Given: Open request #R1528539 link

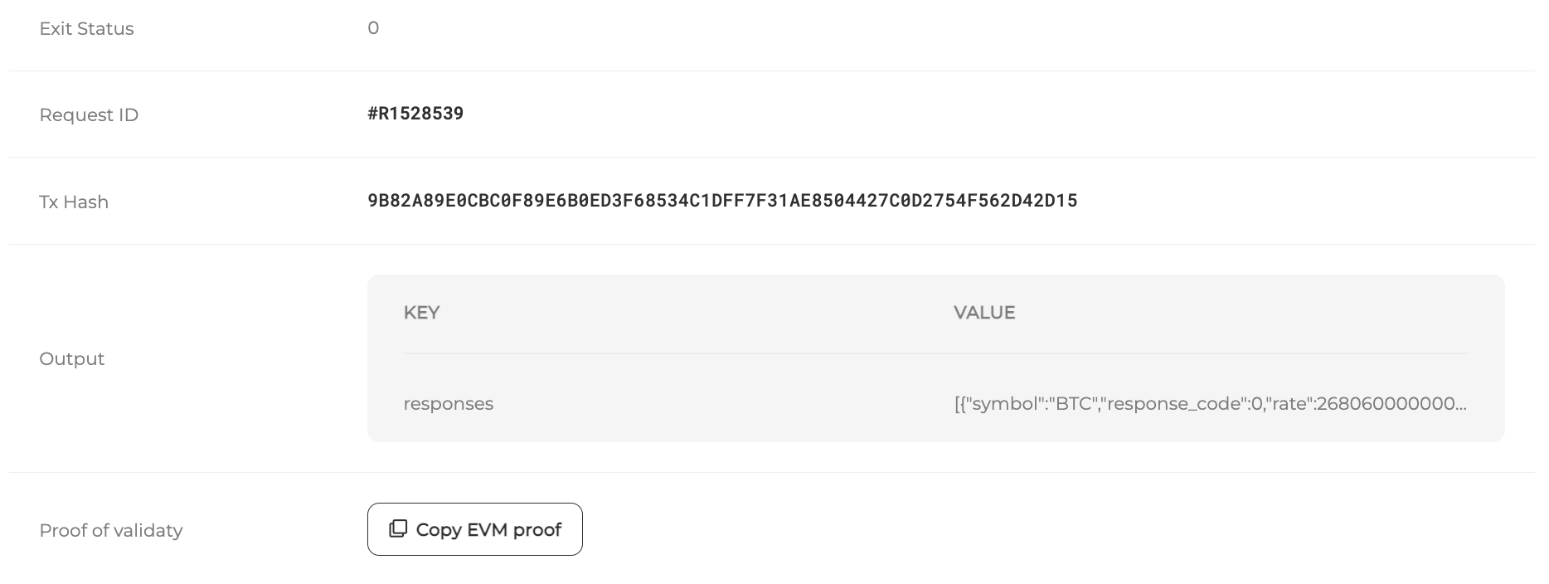Looking at the screenshot, I should click(x=415, y=114).
